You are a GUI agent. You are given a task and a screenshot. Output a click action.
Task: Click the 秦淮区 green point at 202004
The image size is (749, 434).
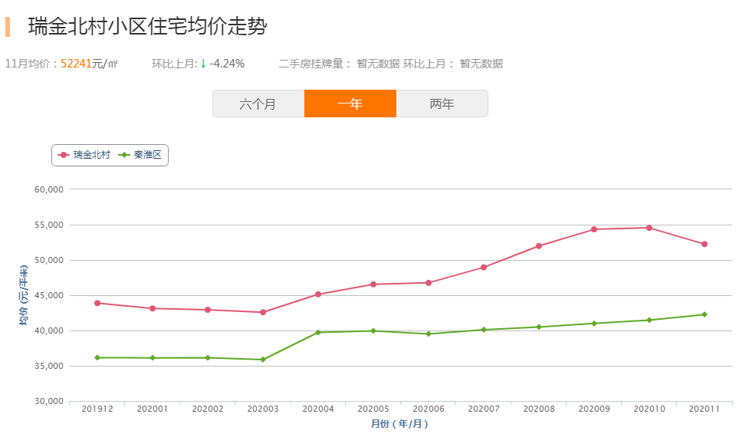click(318, 332)
